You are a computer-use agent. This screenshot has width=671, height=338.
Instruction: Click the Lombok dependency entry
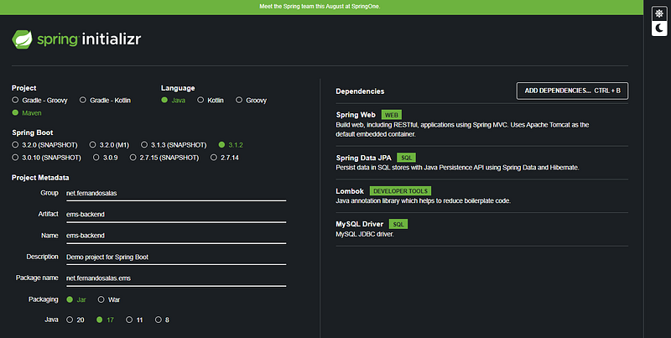pos(481,195)
